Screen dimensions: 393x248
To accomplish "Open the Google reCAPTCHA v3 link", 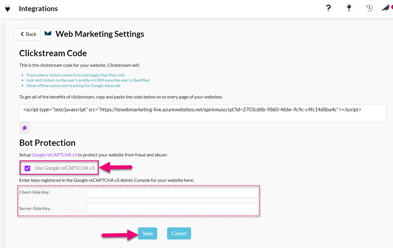I will tap(54, 155).
